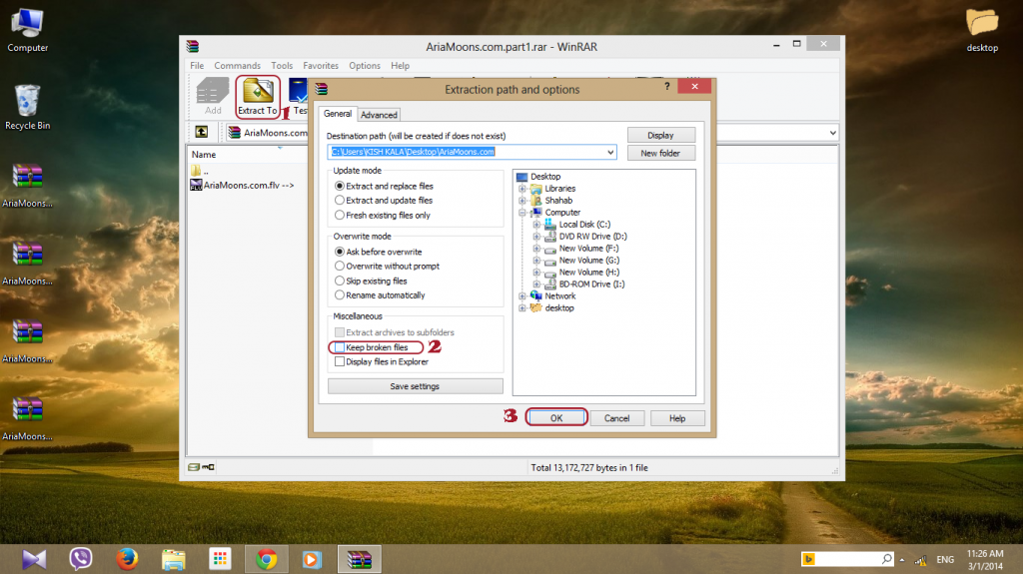Switch to the Advanced tab
Viewport: 1023px width, 574px height.
click(379, 115)
